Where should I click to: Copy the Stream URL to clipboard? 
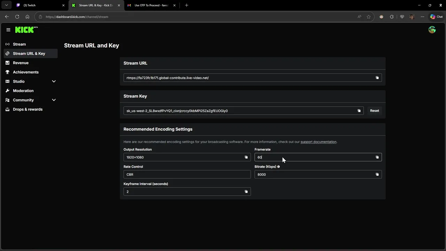pyautogui.click(x=377, y=78)
